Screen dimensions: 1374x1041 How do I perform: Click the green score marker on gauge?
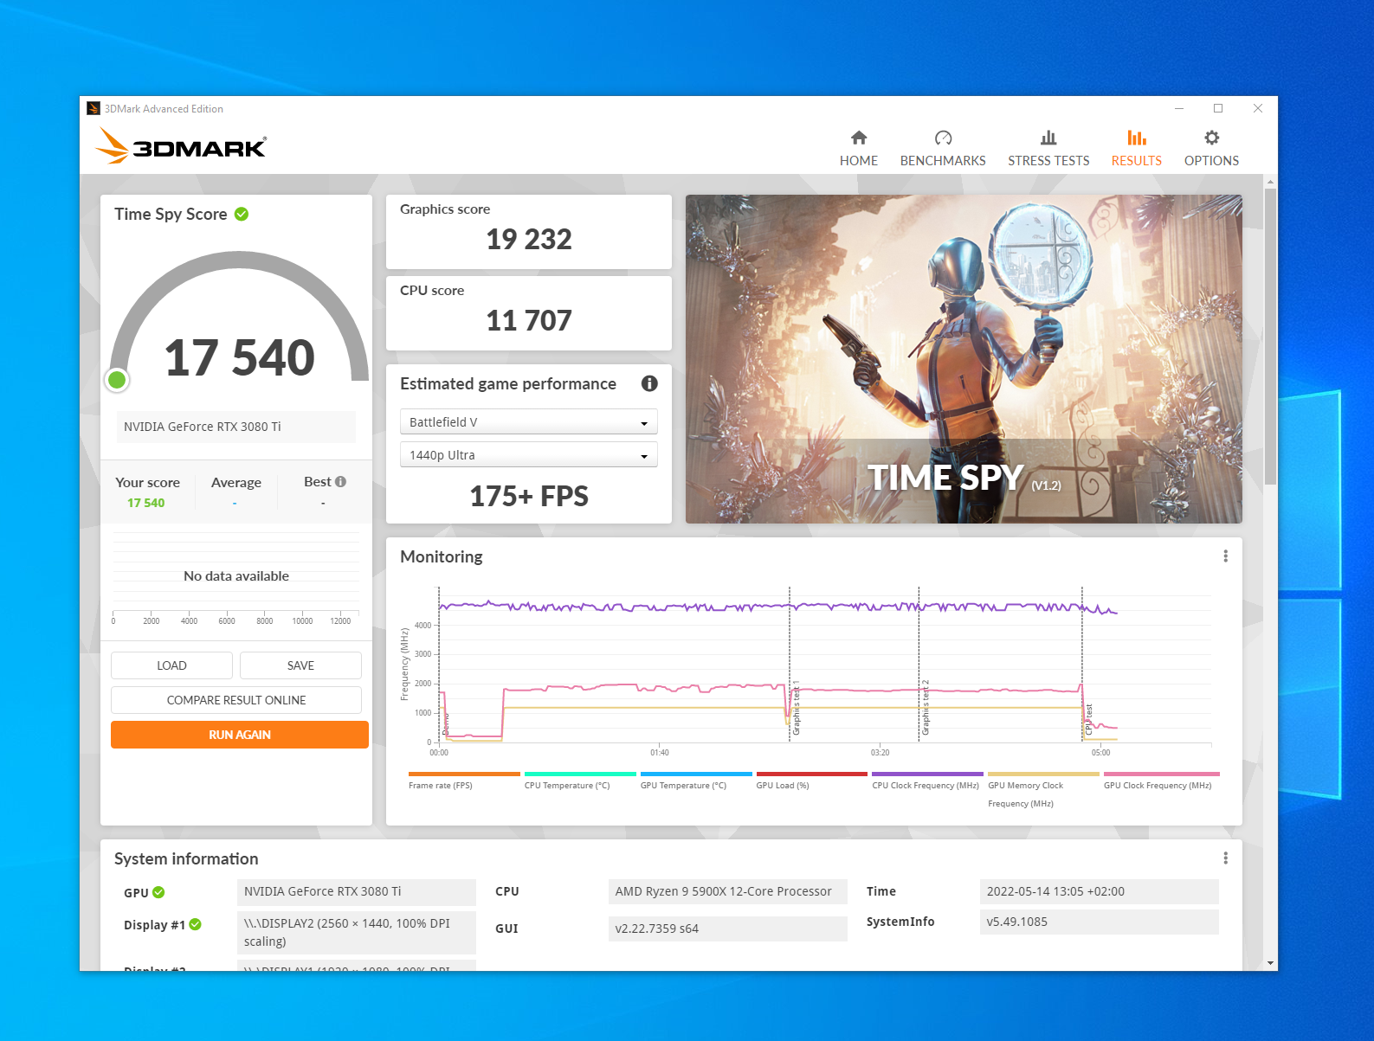(x=117, y=380)
